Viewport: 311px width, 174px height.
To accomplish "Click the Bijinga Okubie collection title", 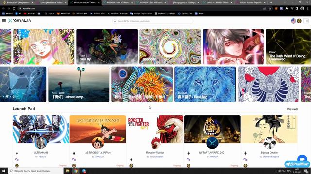I will pyautogui.click(x=269, y=153).
